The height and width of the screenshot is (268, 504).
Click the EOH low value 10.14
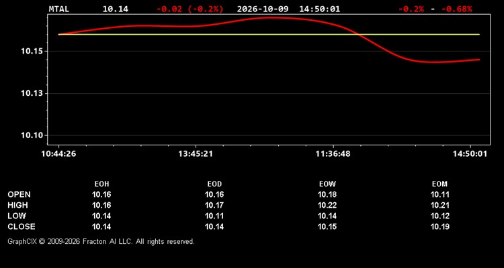tap(101, 216)
